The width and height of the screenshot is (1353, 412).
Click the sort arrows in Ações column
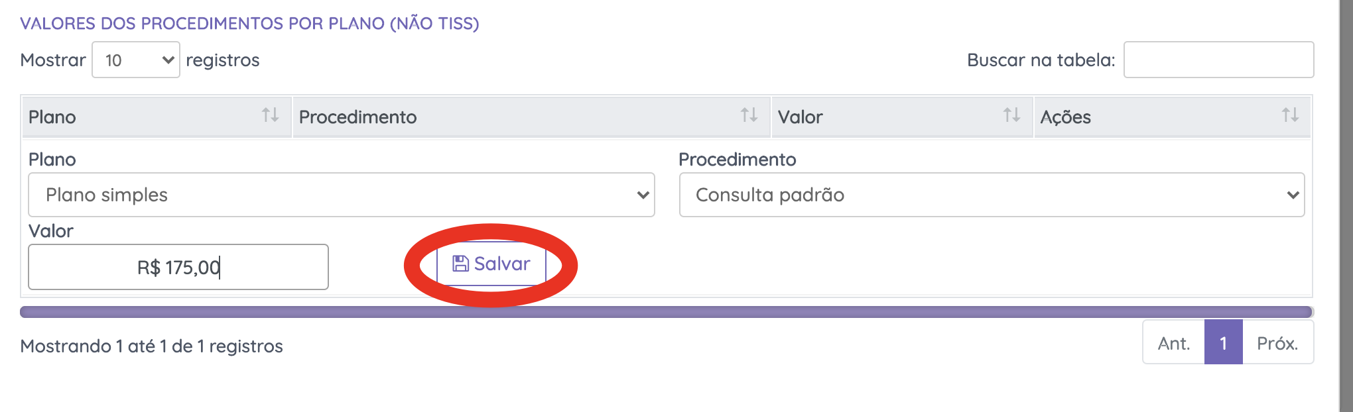pyautogui.click(x=1290, y=115)
